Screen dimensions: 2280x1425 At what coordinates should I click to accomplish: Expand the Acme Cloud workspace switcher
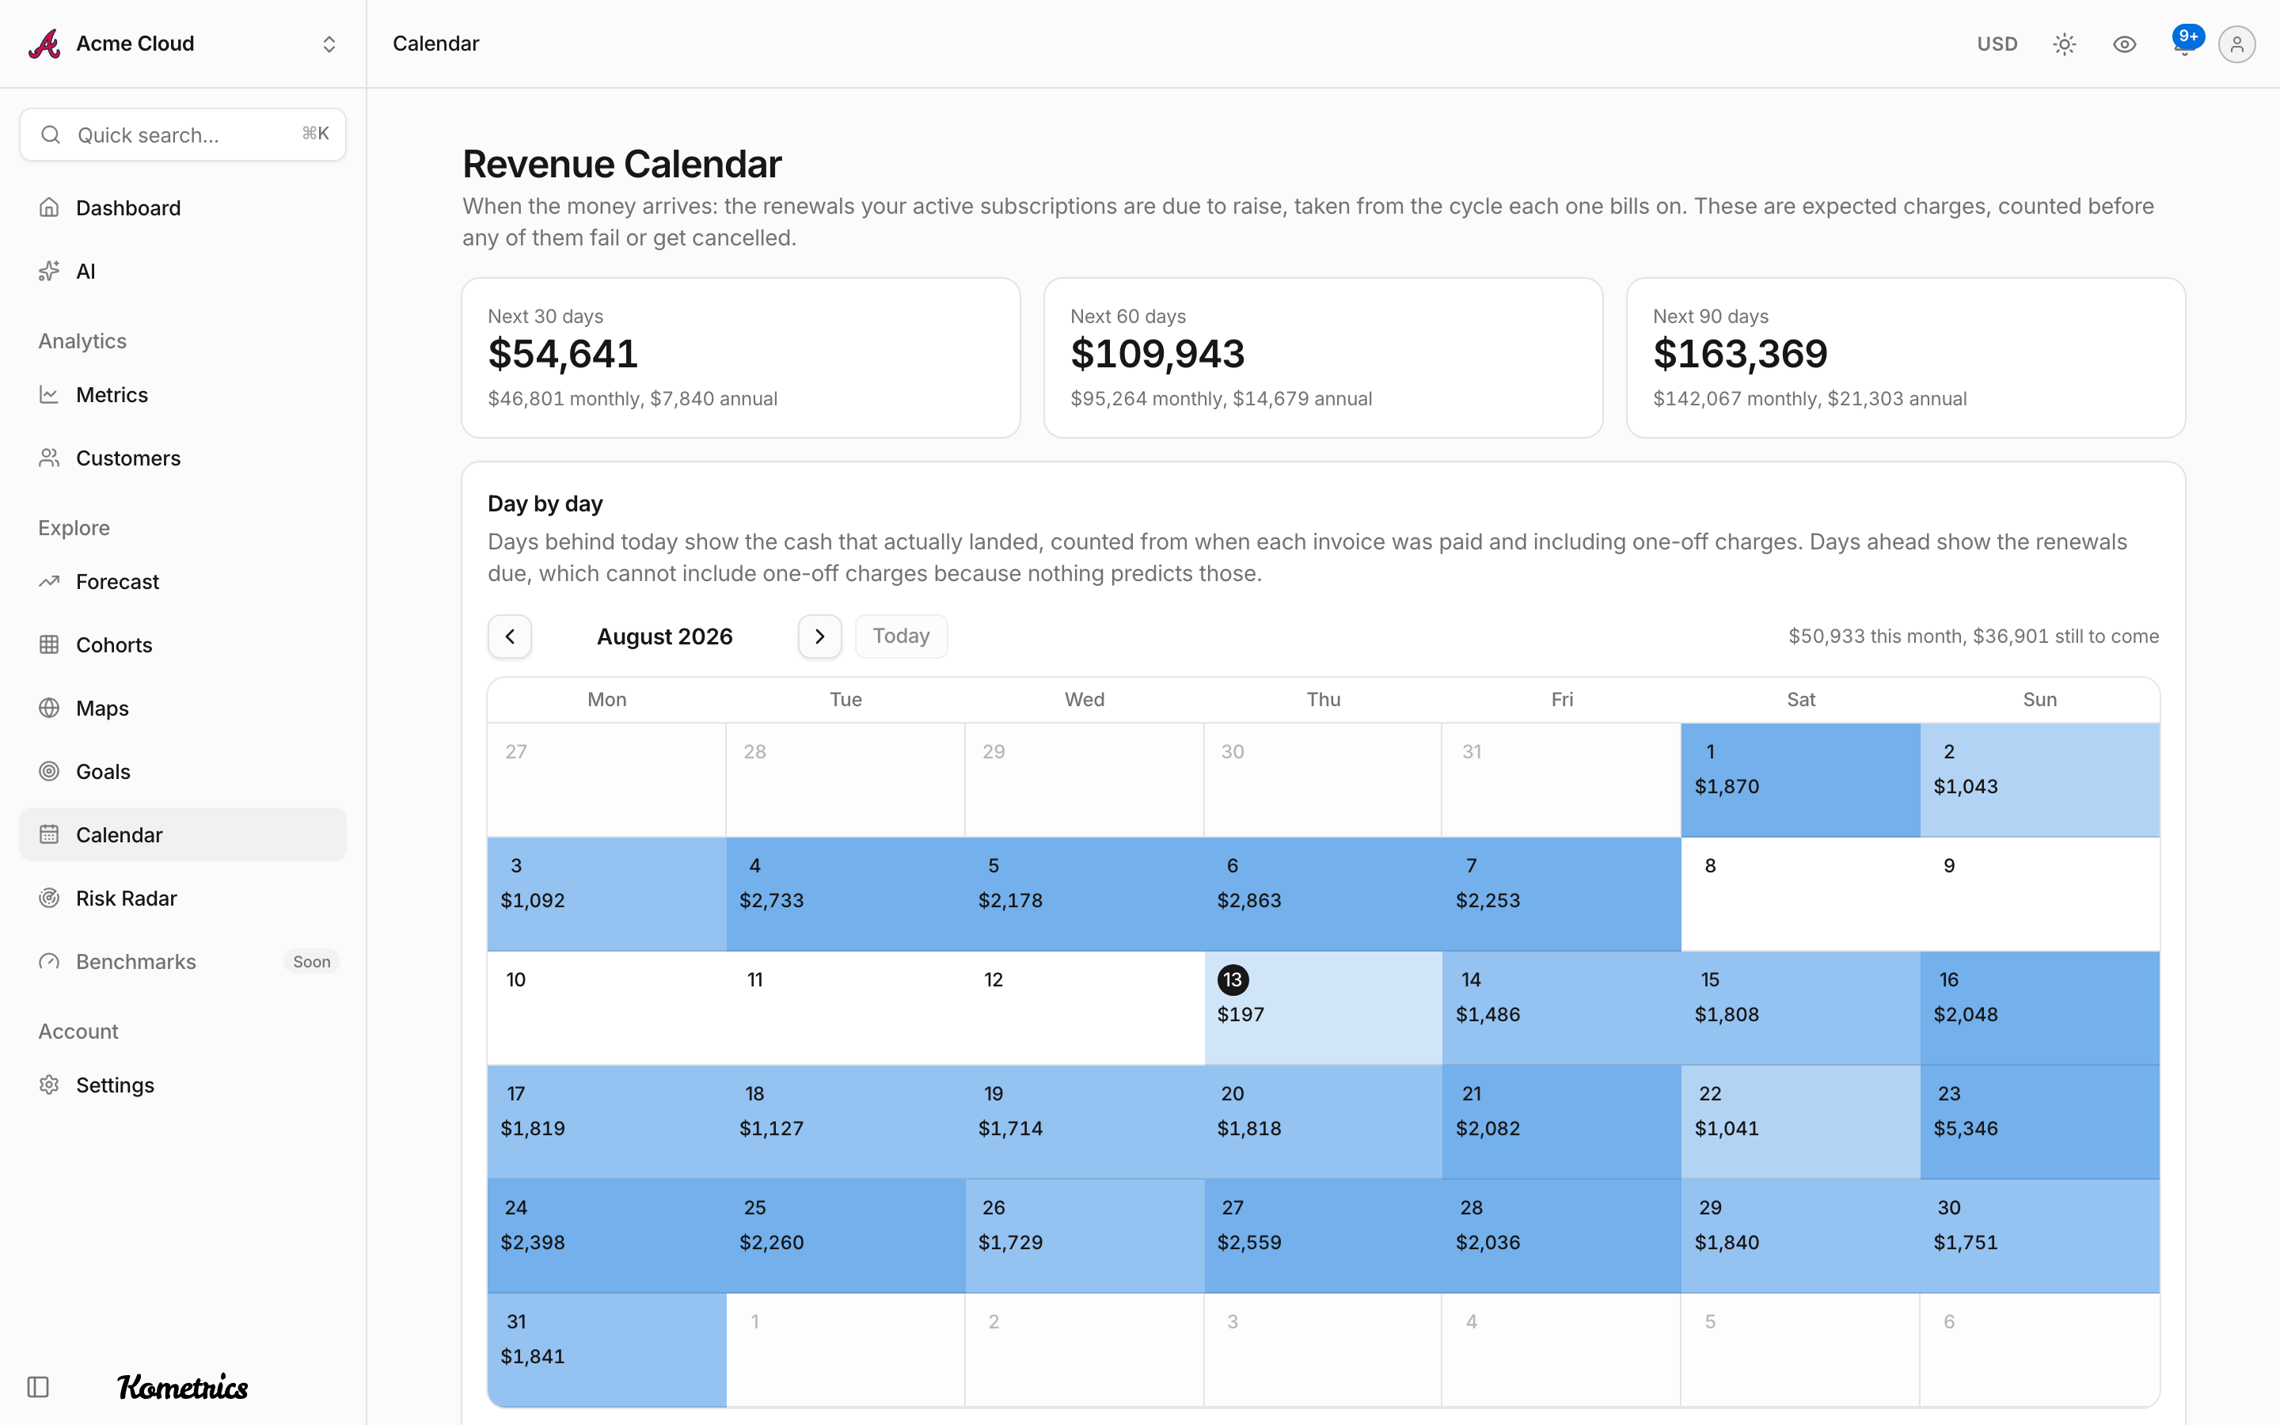coord(329,44)
